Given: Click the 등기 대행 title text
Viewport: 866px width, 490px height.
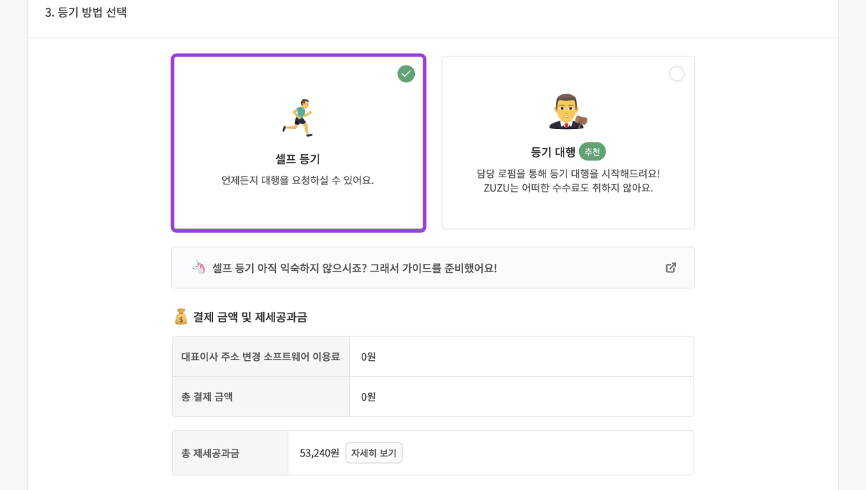Looking at the screenshot, I should tap(552, 152).
